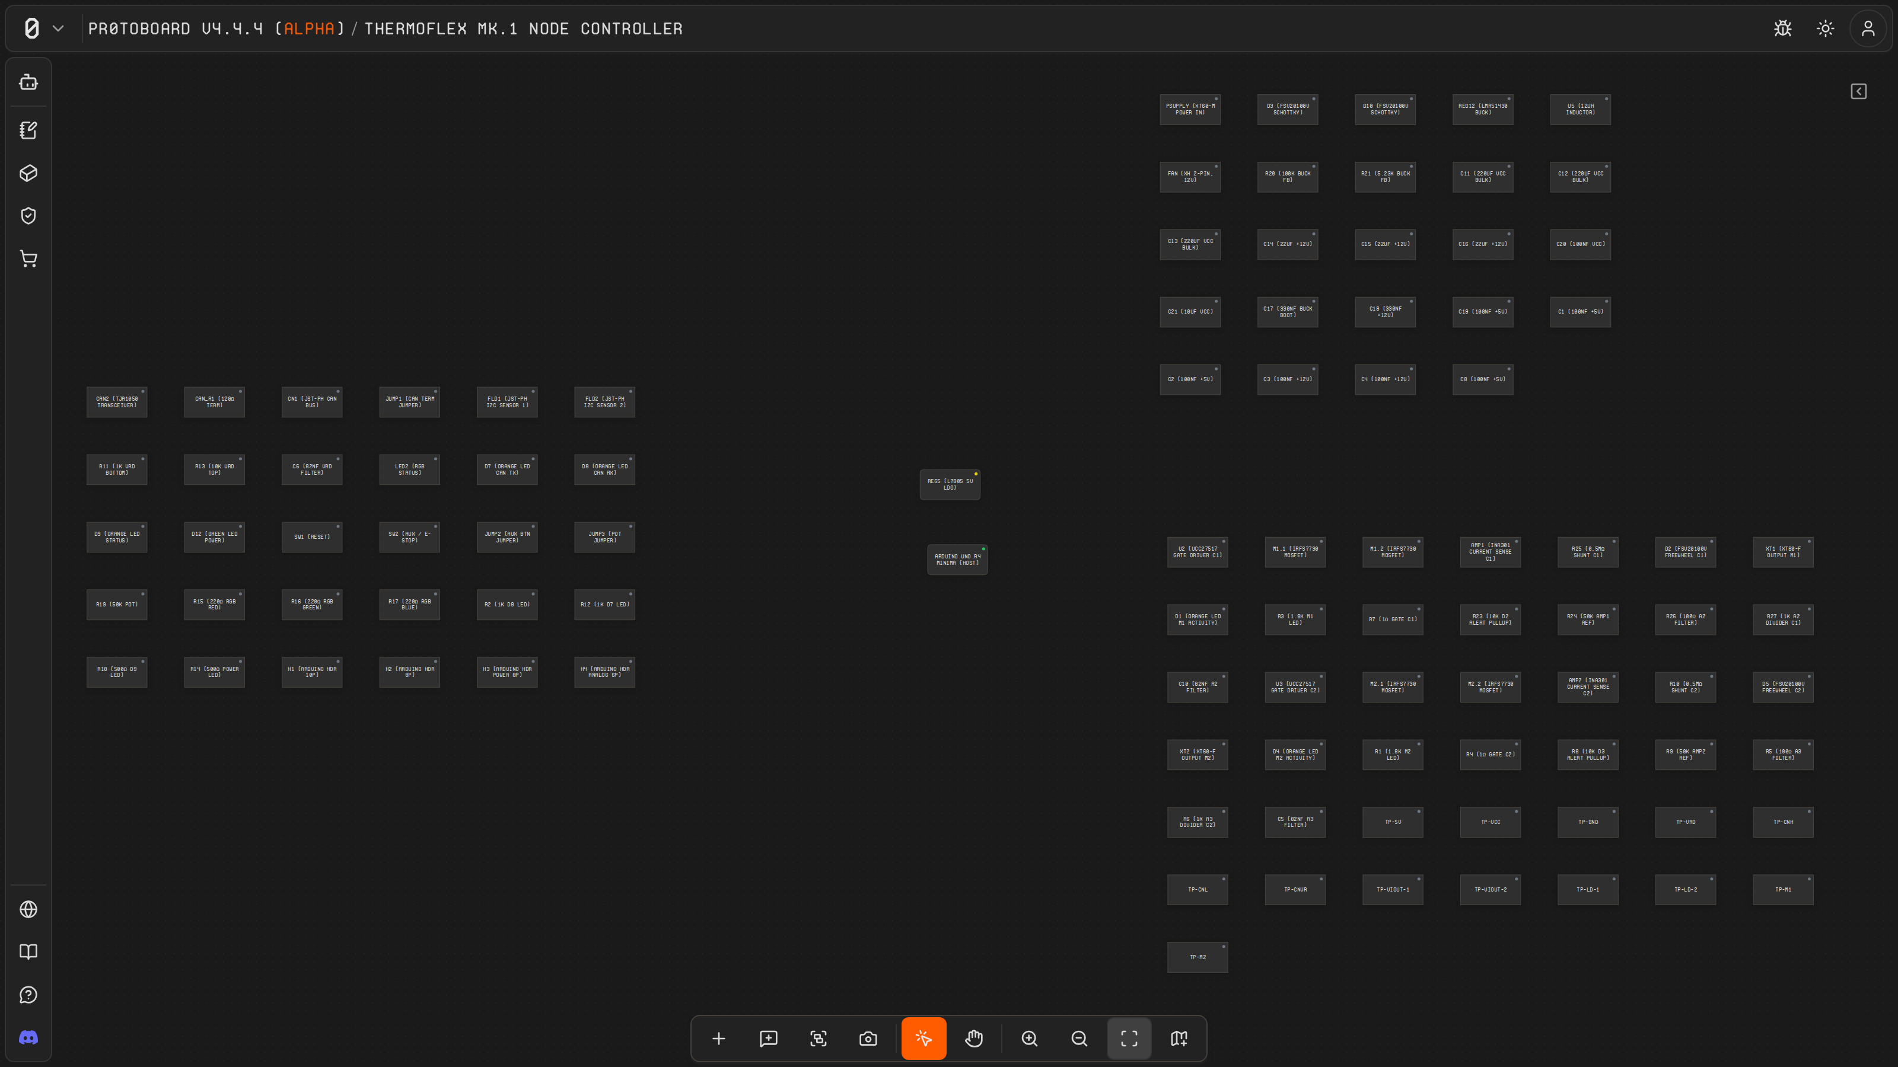Open the bug report icon

click(x=1782, y=28)
